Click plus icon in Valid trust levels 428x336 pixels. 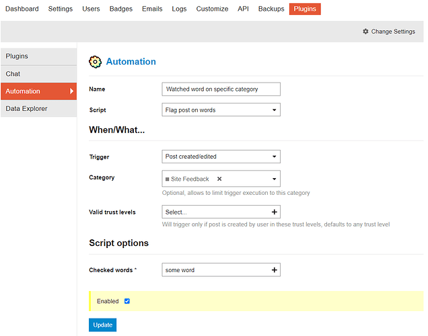tap(275, 212)
